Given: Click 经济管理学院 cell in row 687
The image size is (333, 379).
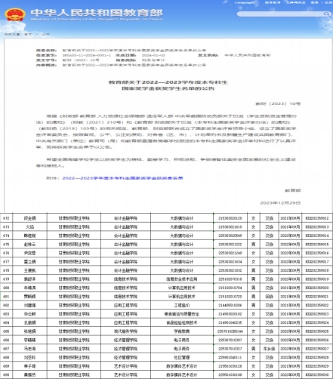Looking at the screenshot, I should 125,349.
